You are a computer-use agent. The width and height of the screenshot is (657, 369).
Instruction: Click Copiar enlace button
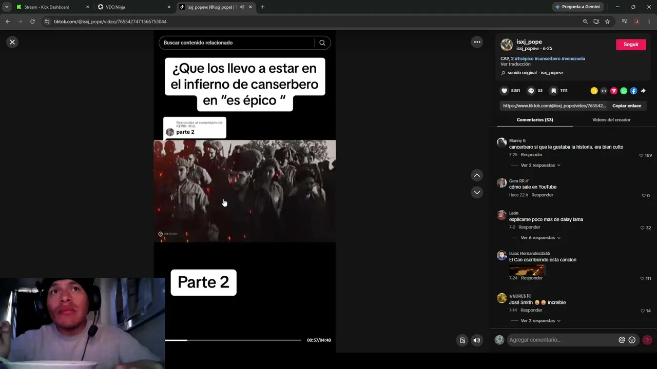pyautogui.click(x=627, y=106)
